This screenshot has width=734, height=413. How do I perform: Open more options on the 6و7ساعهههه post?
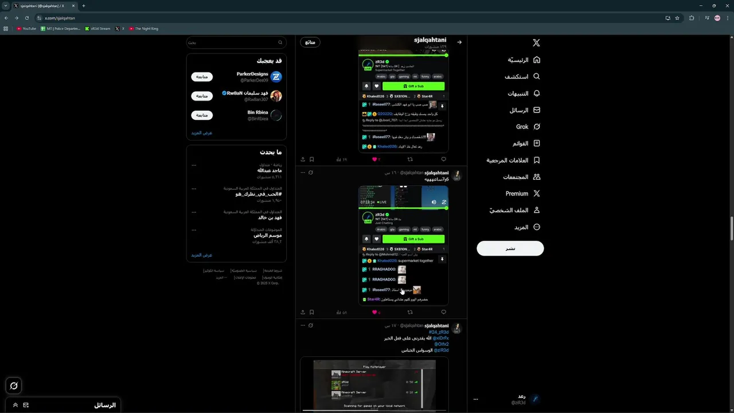303,172
